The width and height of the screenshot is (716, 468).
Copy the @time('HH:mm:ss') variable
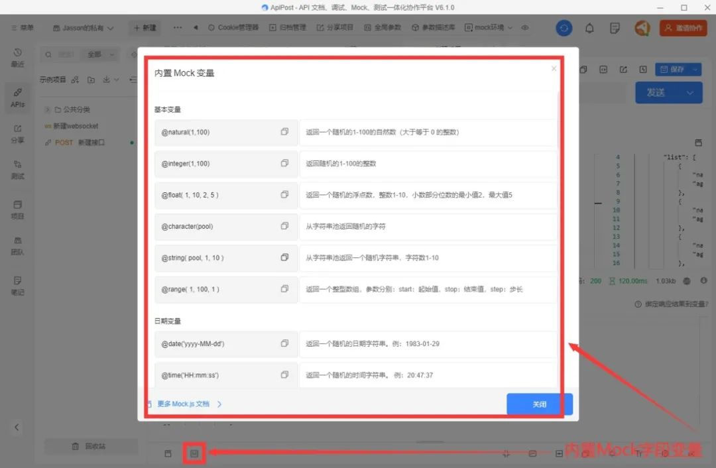[284, 375]
